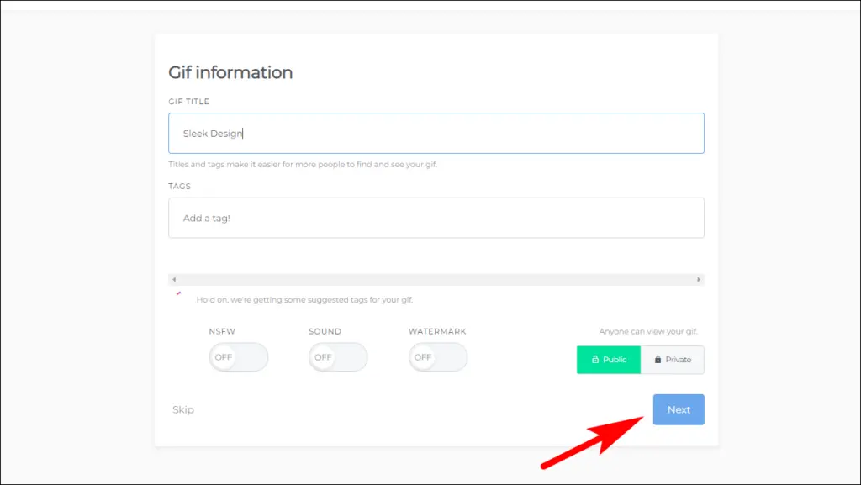The width and height of the screenshot is (861, 485).
Task: Click the right scroll arrow of tag suggestions
Action: pos(699,279)
